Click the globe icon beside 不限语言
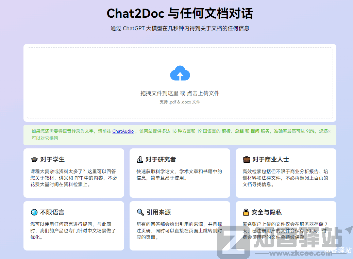Viewport: 353px width, 259px height. point(34,212)
